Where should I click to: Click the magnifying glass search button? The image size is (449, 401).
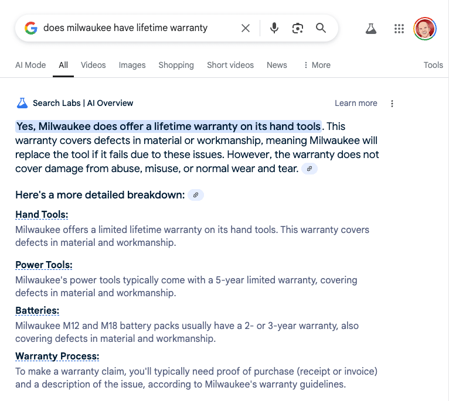[x=321, y=28]
